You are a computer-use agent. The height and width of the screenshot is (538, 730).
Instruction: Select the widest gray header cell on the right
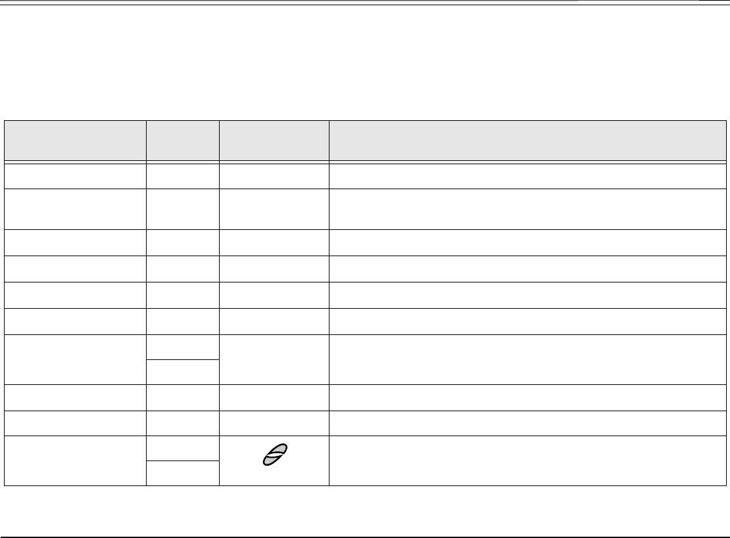527,141
